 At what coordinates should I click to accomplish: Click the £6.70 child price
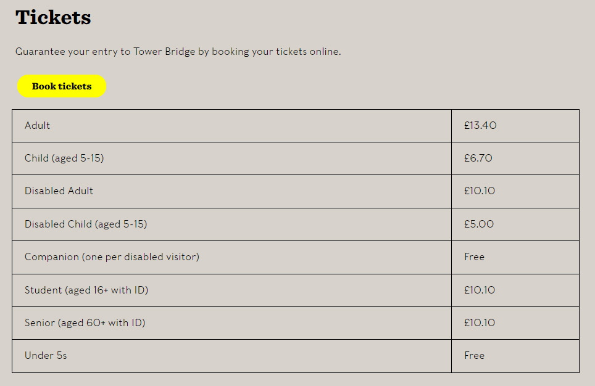[478, 158]
